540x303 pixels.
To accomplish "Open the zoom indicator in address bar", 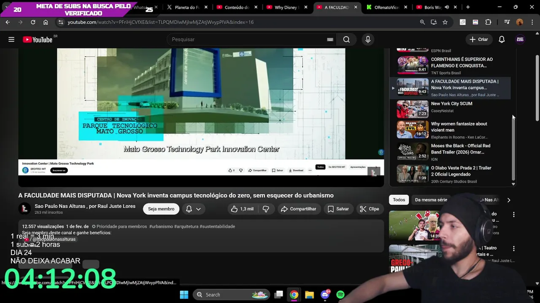I will click(x=422, y=22).
